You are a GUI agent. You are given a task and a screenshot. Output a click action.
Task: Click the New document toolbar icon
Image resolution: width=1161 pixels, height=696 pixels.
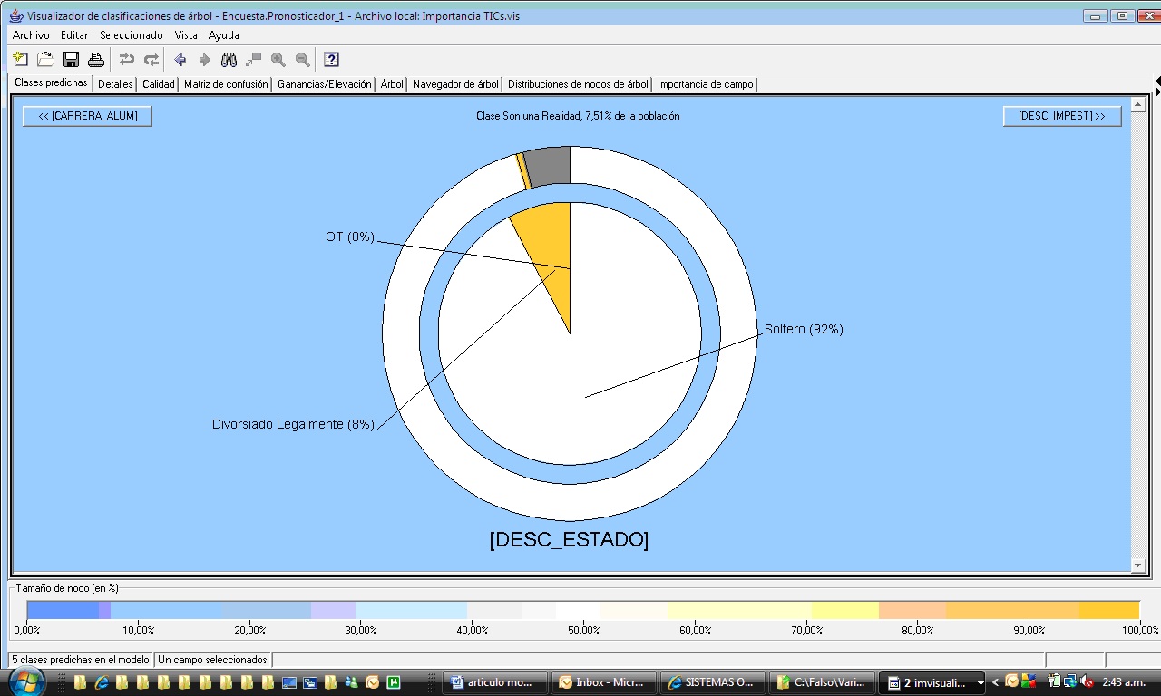(21, 60)
